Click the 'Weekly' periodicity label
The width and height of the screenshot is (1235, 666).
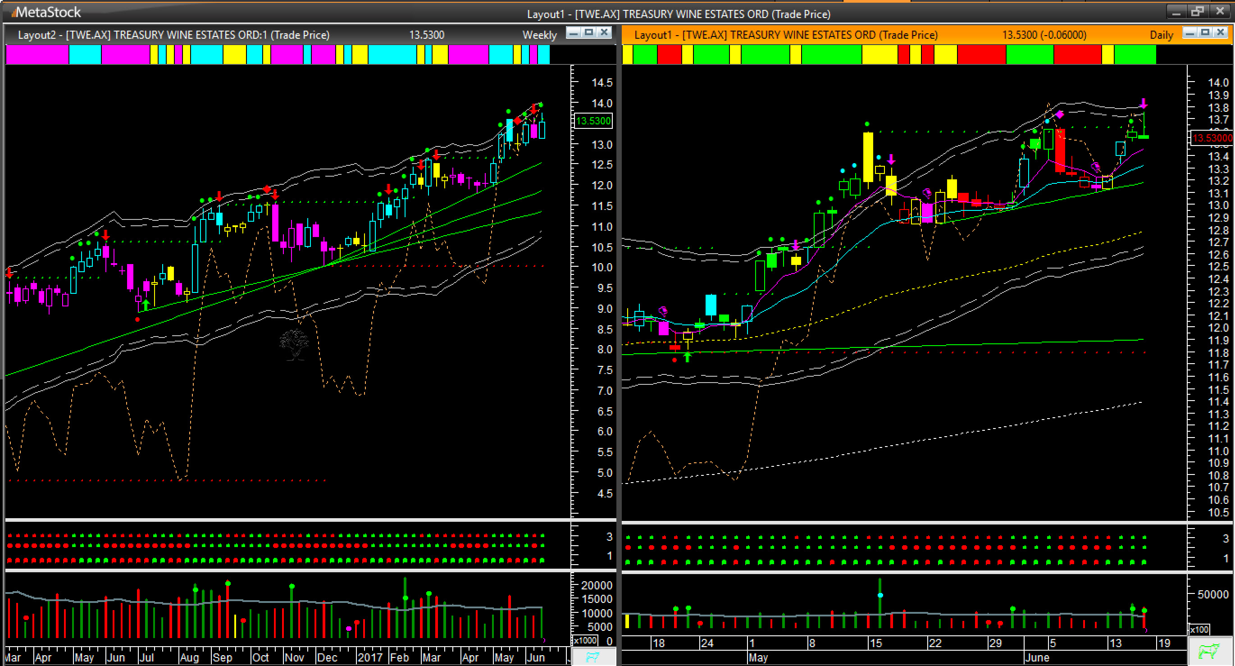tap(539, 35)
